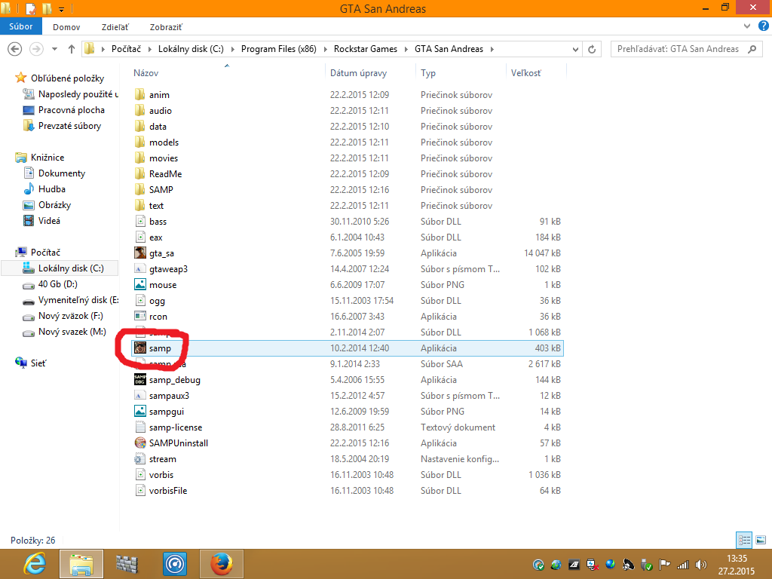The height and width of the screenshot is (579, 772).
Task: Select the bass DLL file icon
Action: [139, 222]
